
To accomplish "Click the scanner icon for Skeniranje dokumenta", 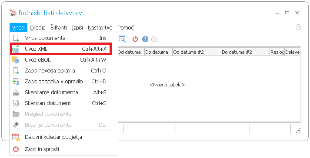I will [x=16, y=92].
